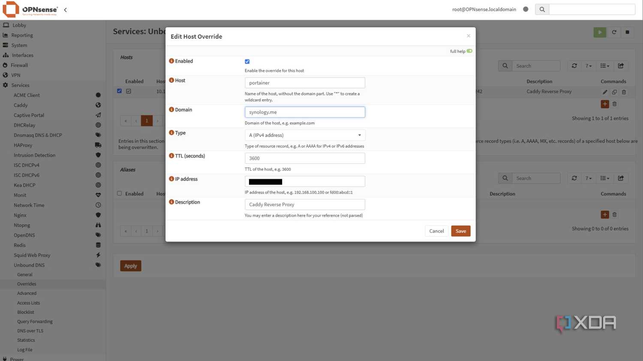Clone the Caddy Reverse Proxy host entry
The height and width of the screenshot is (361, 643).
point(614,92)
